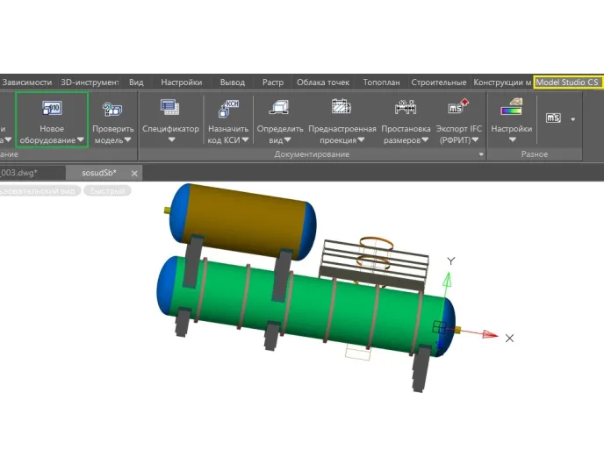Open the Облака точек ribbon tab
Screen dimensions: 604x471
pyautogui.click(x=322, y=82)
